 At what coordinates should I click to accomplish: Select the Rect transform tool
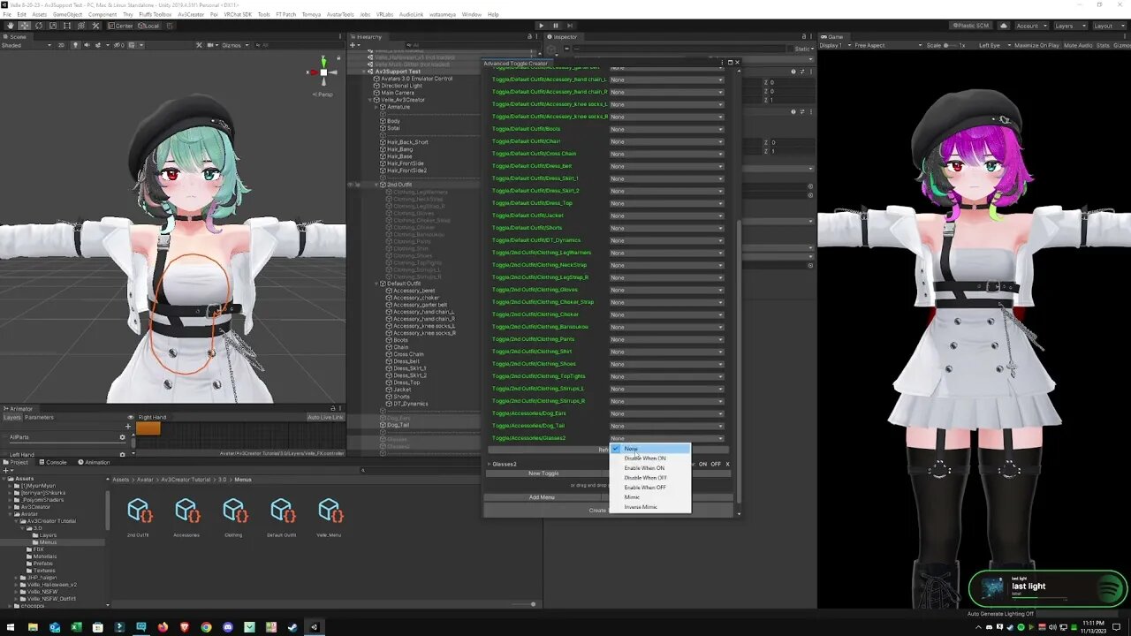66,26
